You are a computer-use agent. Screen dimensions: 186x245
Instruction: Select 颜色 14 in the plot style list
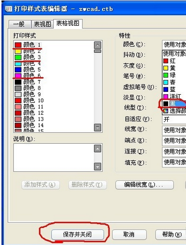pos(29,125)
